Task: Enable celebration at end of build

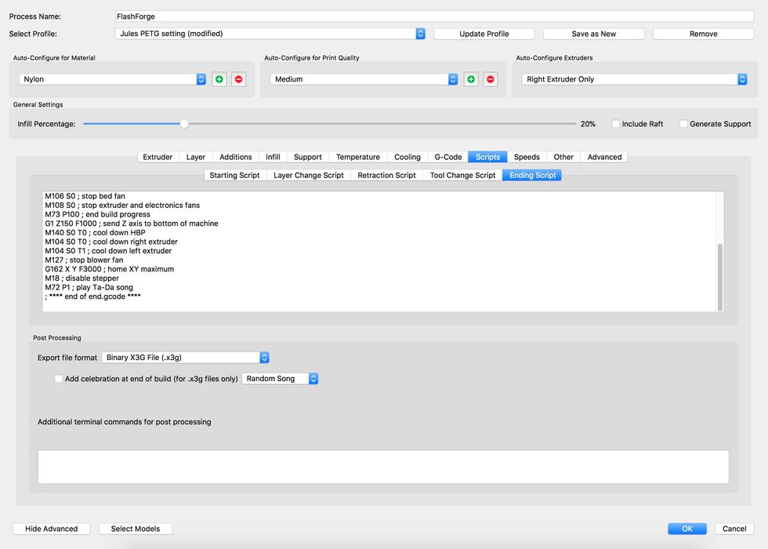Action: pyautogui.click(x=59, y=379)
